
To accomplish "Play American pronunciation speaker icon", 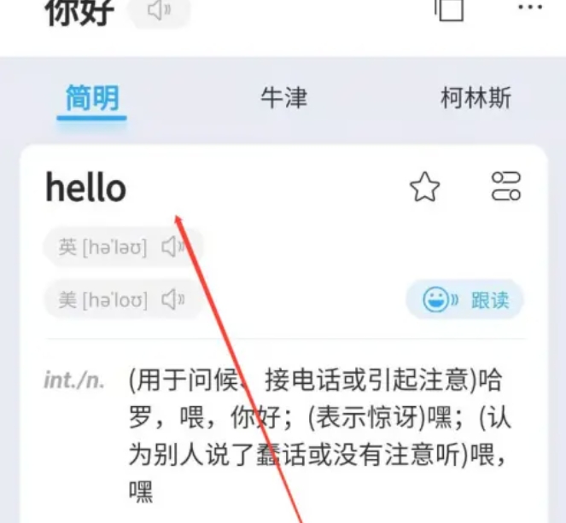I will click(x=173, y=299).
